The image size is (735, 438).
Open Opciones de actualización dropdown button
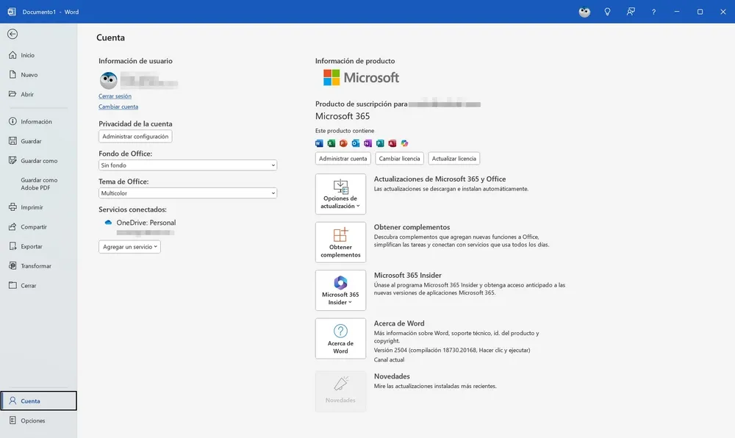point(340,194)
